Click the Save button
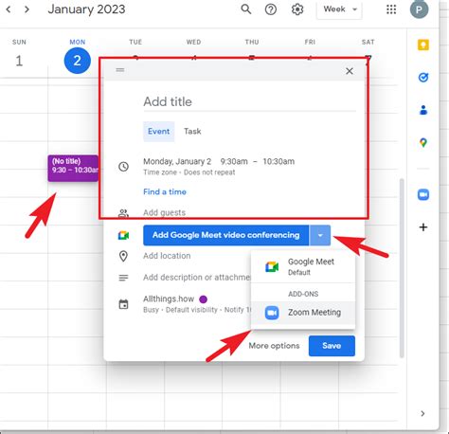The image size is (449, 434). click(x=332, y=346)
